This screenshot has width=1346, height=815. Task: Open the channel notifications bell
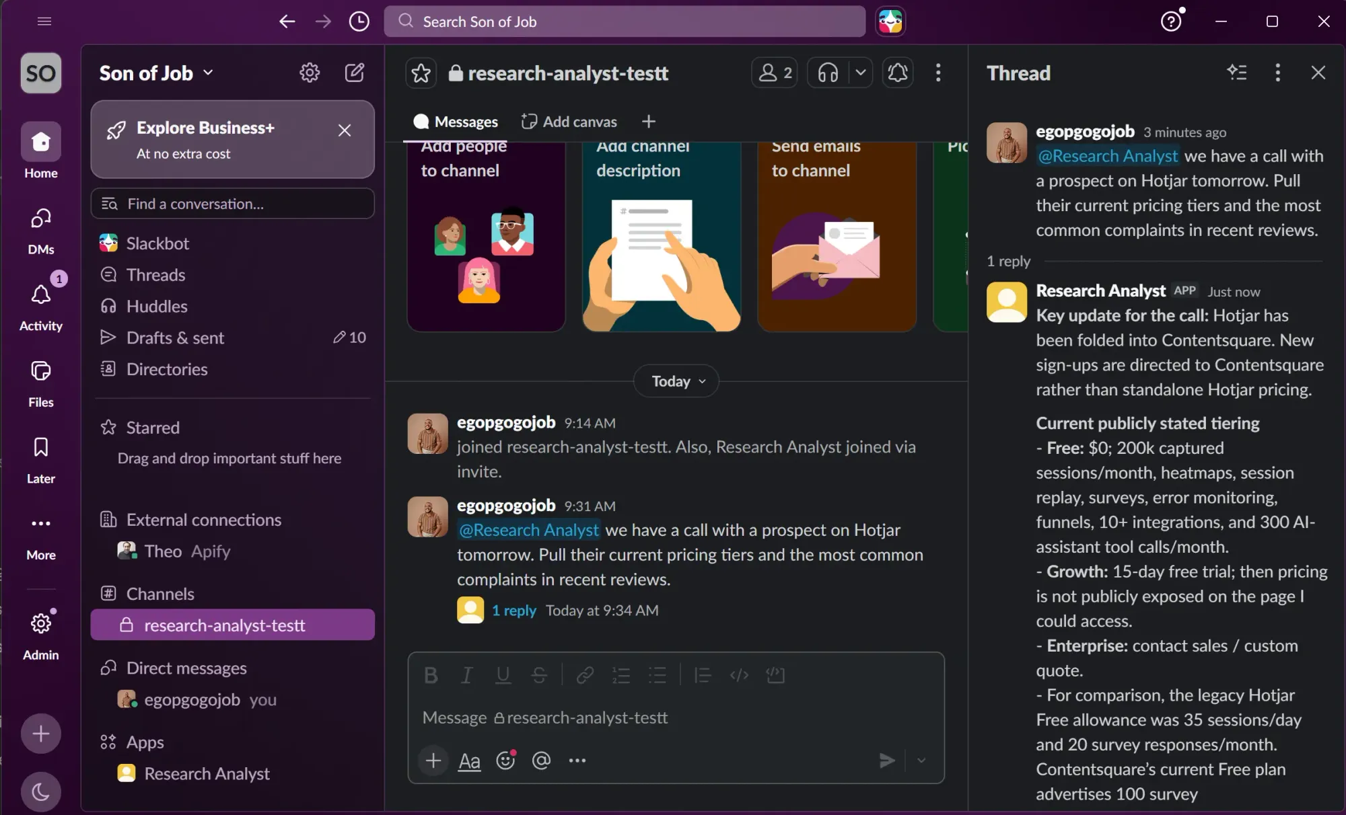[898, 73]
